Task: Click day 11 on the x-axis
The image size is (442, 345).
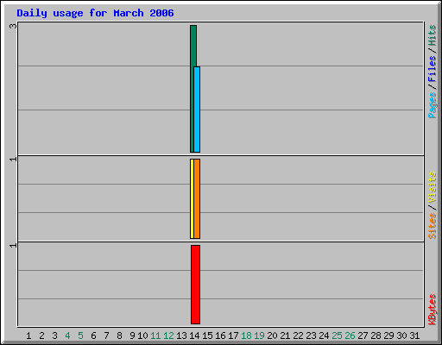Action: (155, 336)
